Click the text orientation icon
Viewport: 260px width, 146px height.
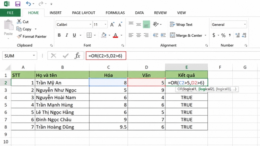[156, 24]
